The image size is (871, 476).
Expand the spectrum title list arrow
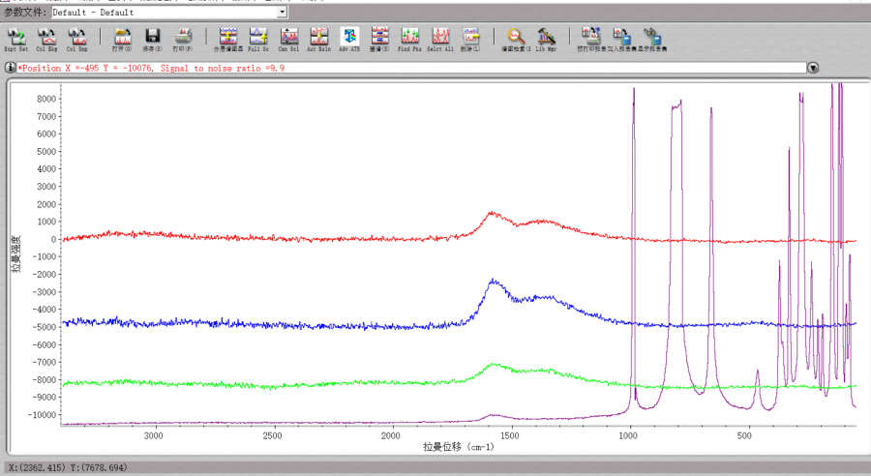(813, 69)
